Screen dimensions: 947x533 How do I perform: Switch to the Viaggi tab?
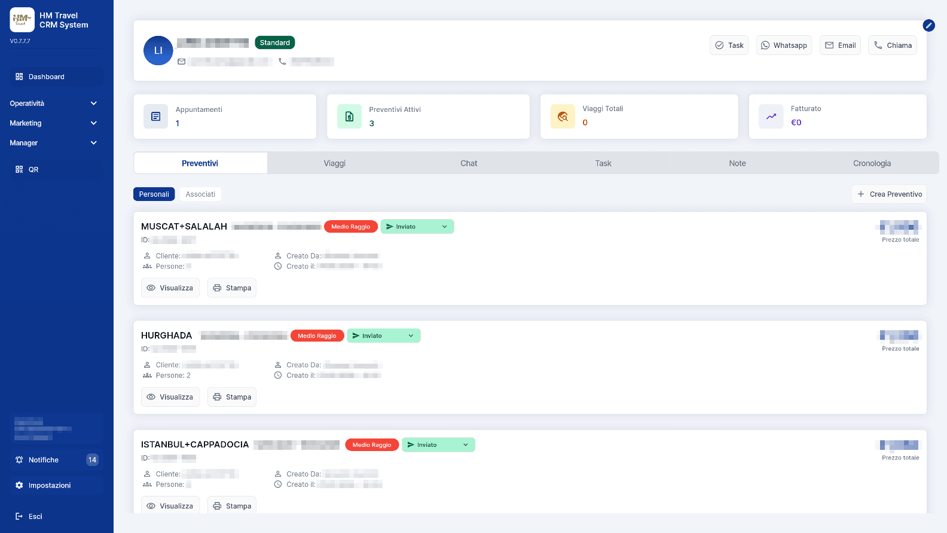[x=334, y=163]
